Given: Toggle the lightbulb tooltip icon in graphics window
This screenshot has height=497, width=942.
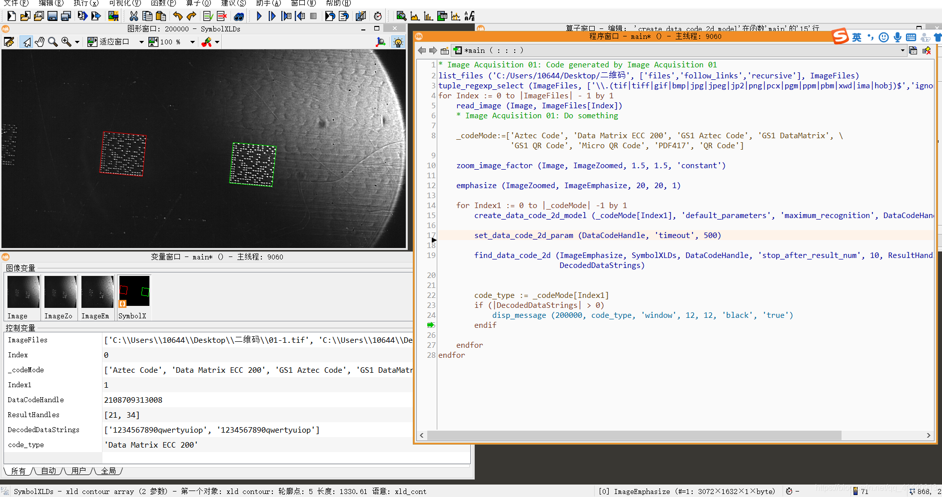Looking at the screenshot, I should 398,42.
